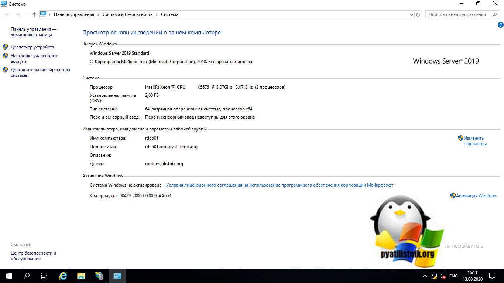Open the recent locations dropdown arrow
Viewport: 504px width, 283px height.
(x=27, y=14)
